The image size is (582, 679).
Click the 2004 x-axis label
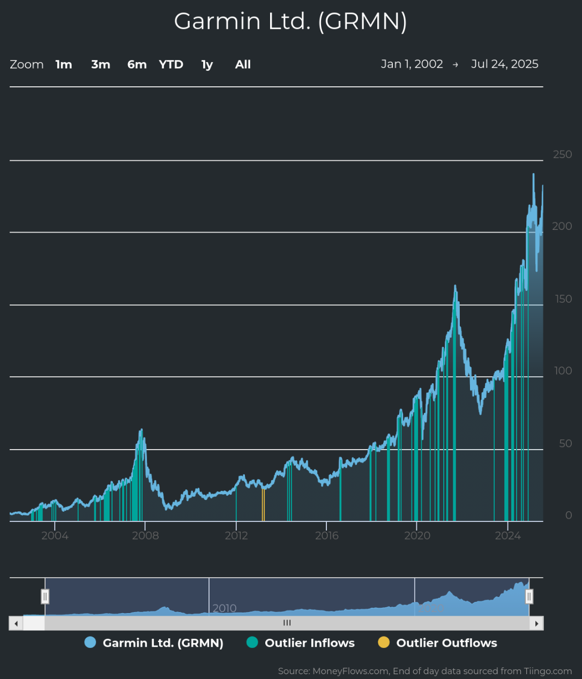[55, 535]
